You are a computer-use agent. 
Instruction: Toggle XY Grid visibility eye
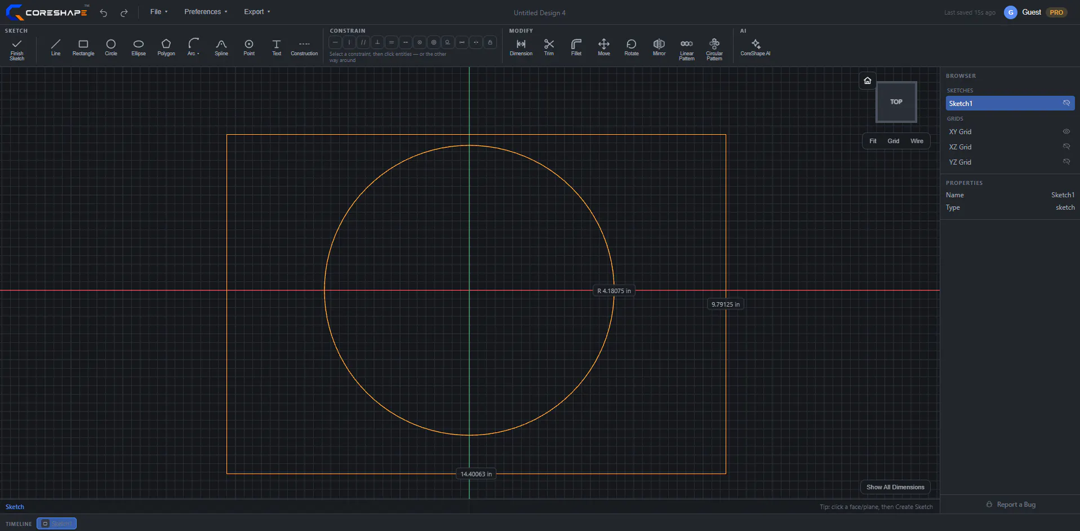click(1066, 131)
